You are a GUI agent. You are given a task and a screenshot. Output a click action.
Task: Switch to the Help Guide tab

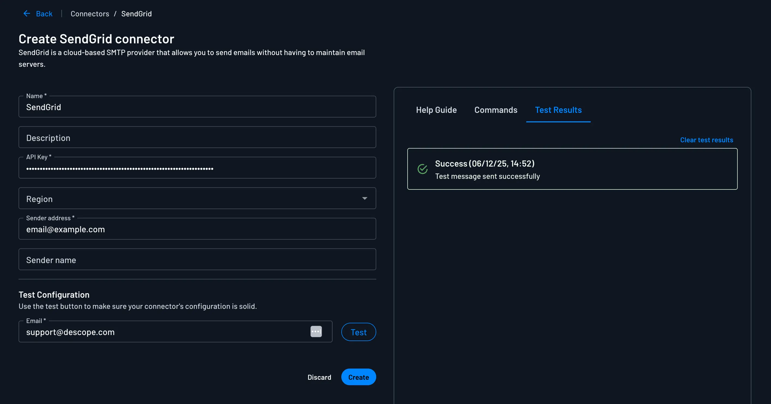[436, 110]
